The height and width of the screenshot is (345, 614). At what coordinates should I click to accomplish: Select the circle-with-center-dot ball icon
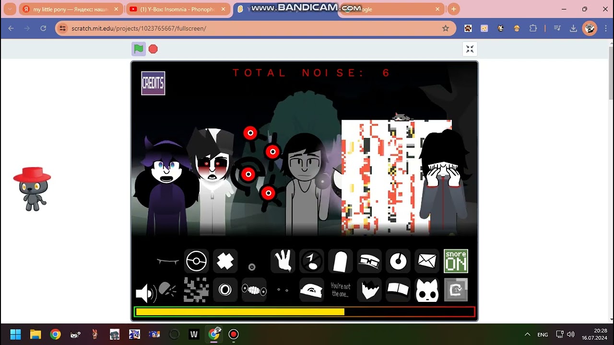point(197,262)
